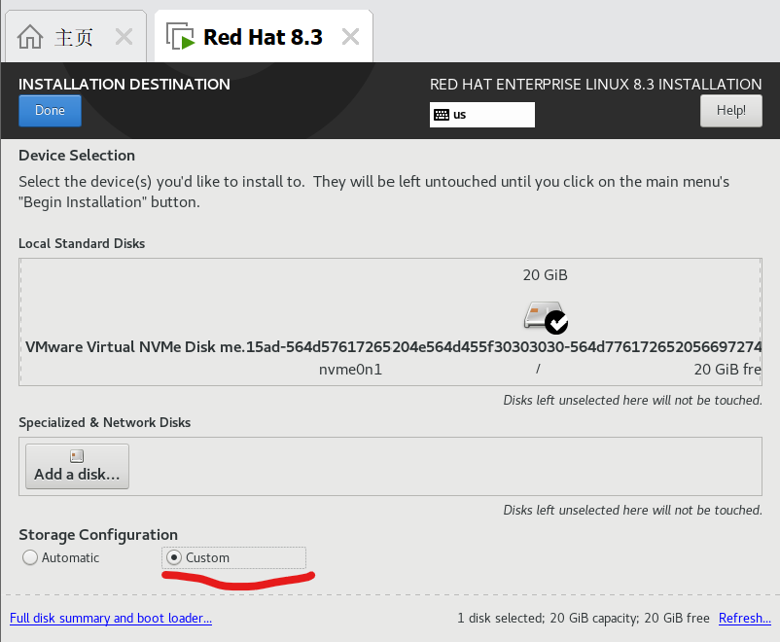Open the Help panel

coord(730,110)
